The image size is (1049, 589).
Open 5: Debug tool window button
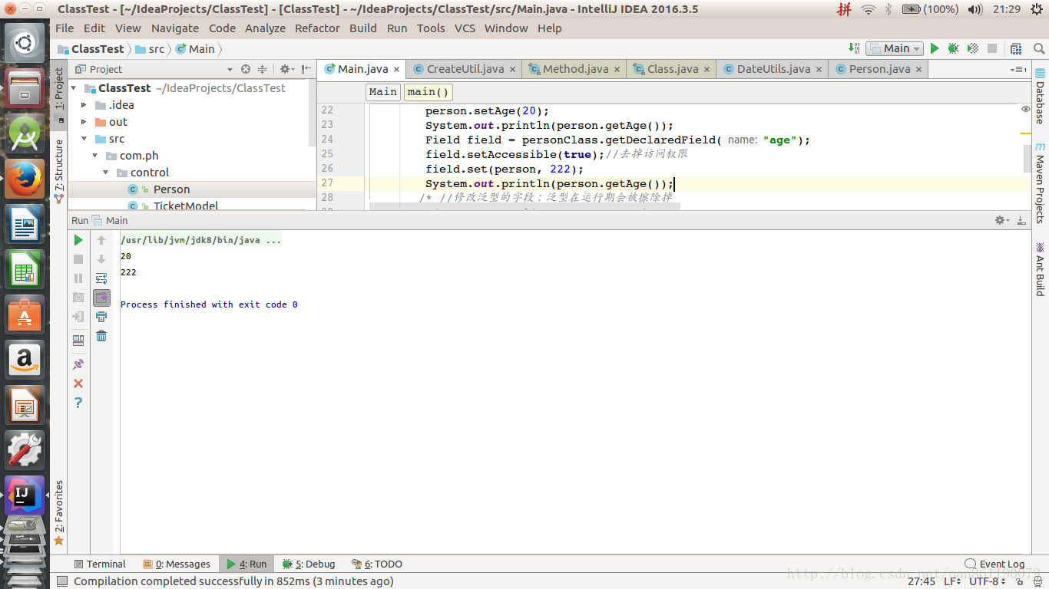(309, 564)
